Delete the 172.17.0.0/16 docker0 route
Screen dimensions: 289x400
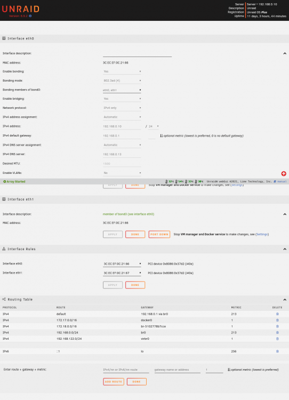click(277, 320)
